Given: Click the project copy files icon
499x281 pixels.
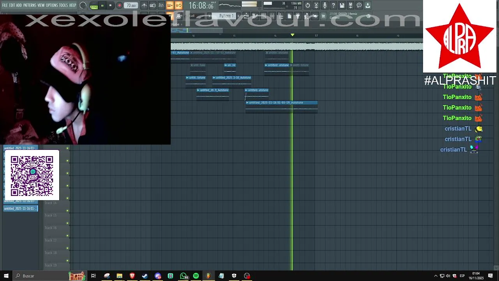Looking at the screenshot, I should point(289,16).
